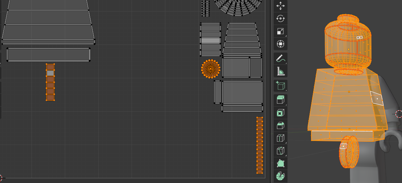
Task: Activate the Annotate pencil tool
Action: [281, 58]
